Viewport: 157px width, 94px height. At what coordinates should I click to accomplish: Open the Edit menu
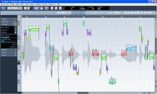(x=8, y=4)
